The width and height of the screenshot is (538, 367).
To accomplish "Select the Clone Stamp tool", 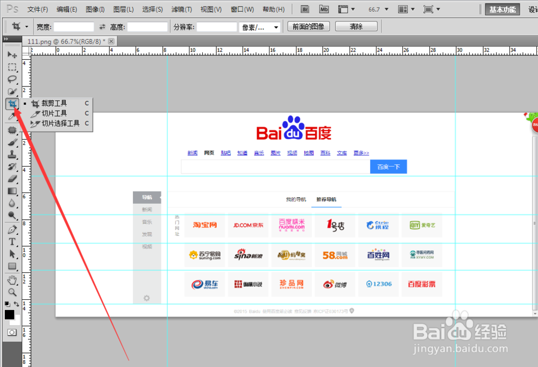I will pyautogui.click(x=12, y=155).
